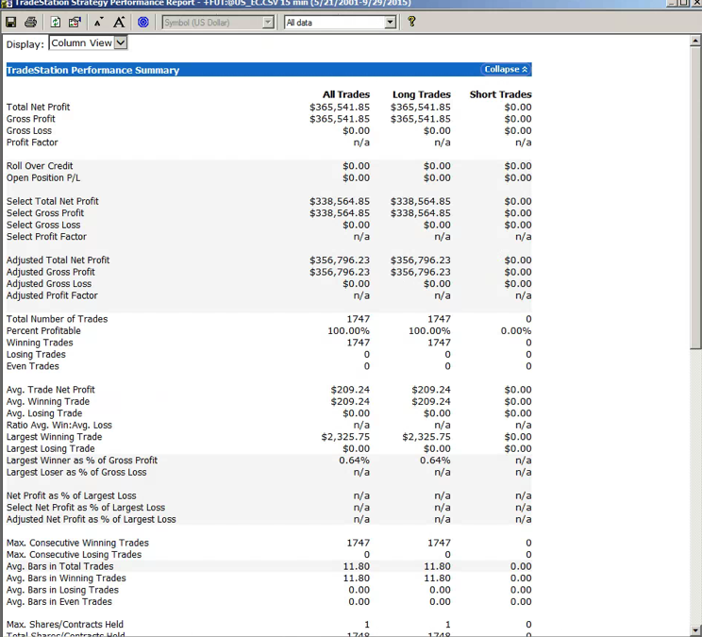
Task: Refresh the report data
Action: click(55, 22)
